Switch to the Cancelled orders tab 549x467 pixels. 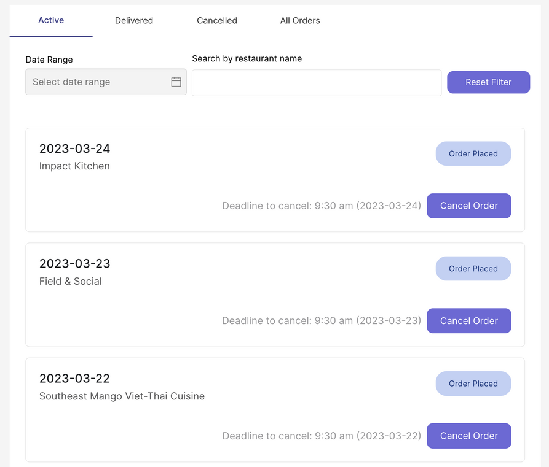[217, 21]
